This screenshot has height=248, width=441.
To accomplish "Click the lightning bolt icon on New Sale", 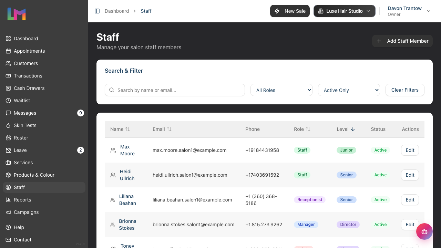I will 277,11.
